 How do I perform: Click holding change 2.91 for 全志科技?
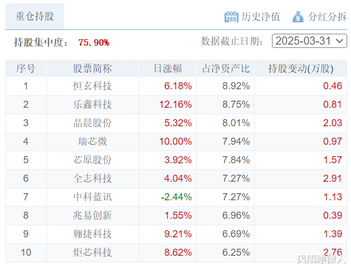(332, 178)
